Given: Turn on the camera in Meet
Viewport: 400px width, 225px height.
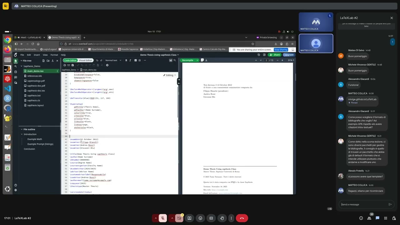Looking at the screenshot, I should 179,218.
